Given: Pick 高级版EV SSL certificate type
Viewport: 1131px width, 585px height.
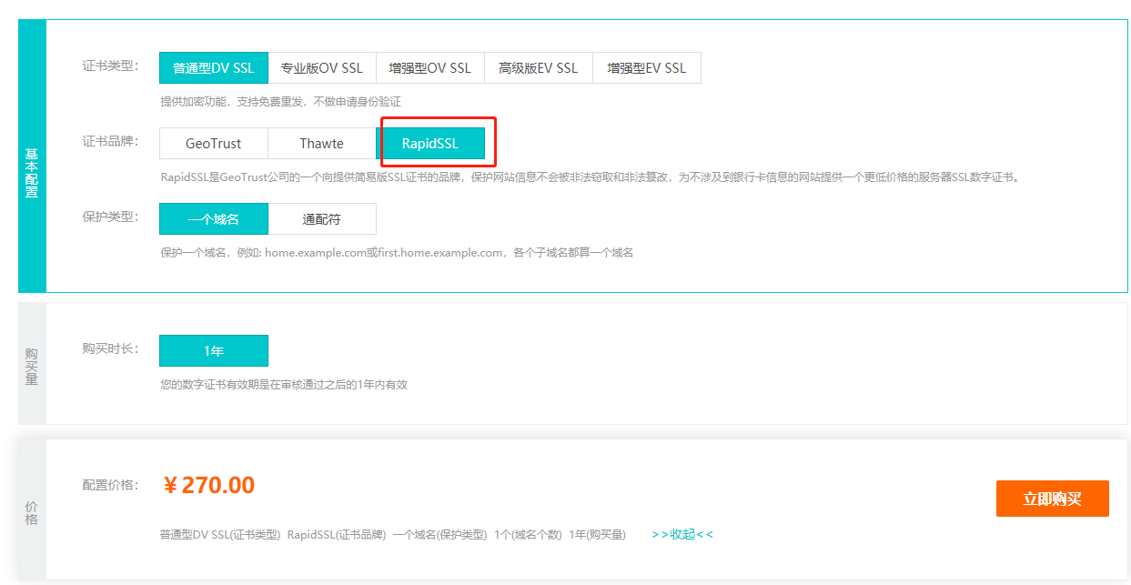Looking at the screenshot, I should point(539,68).
